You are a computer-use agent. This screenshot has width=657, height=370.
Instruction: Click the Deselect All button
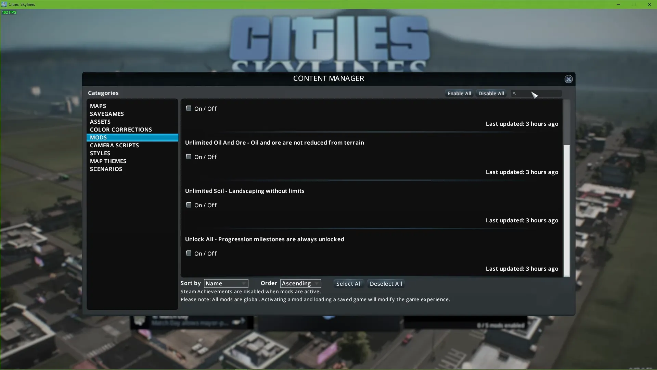coord(386,284)
